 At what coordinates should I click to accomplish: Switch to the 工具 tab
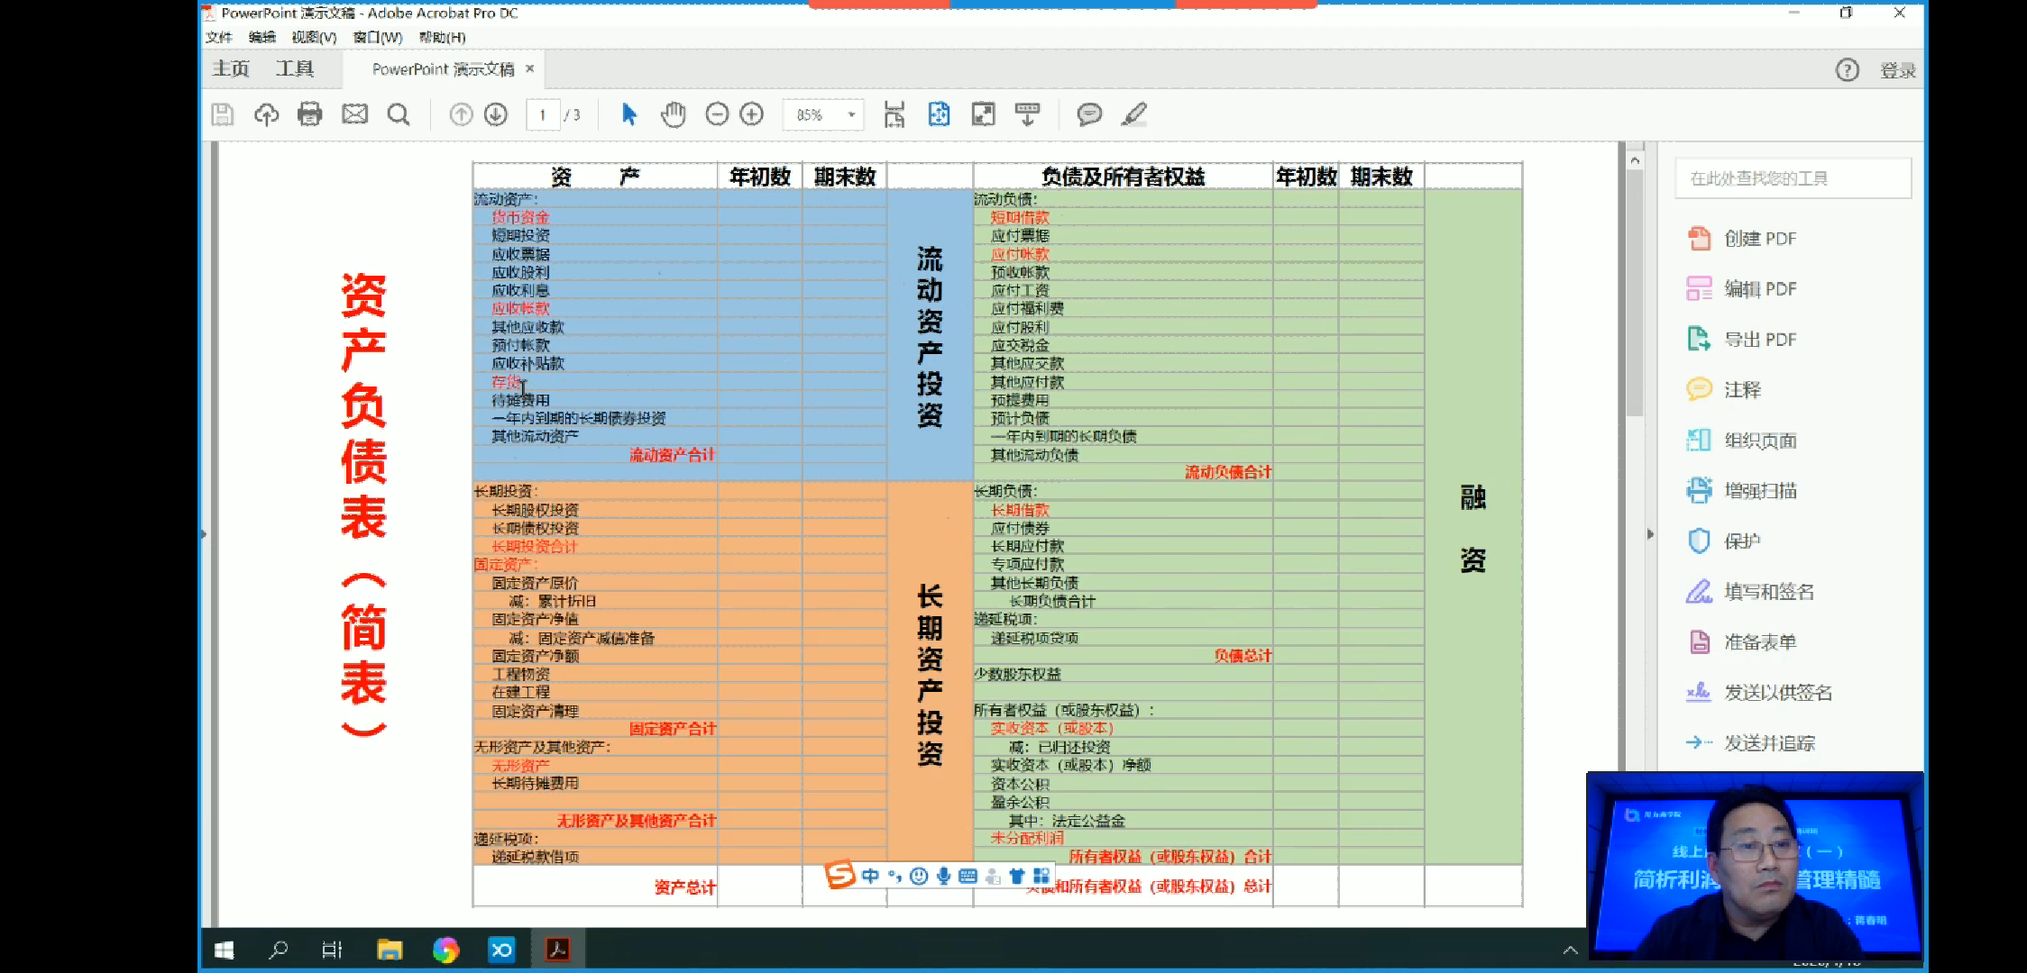[295, 69]
